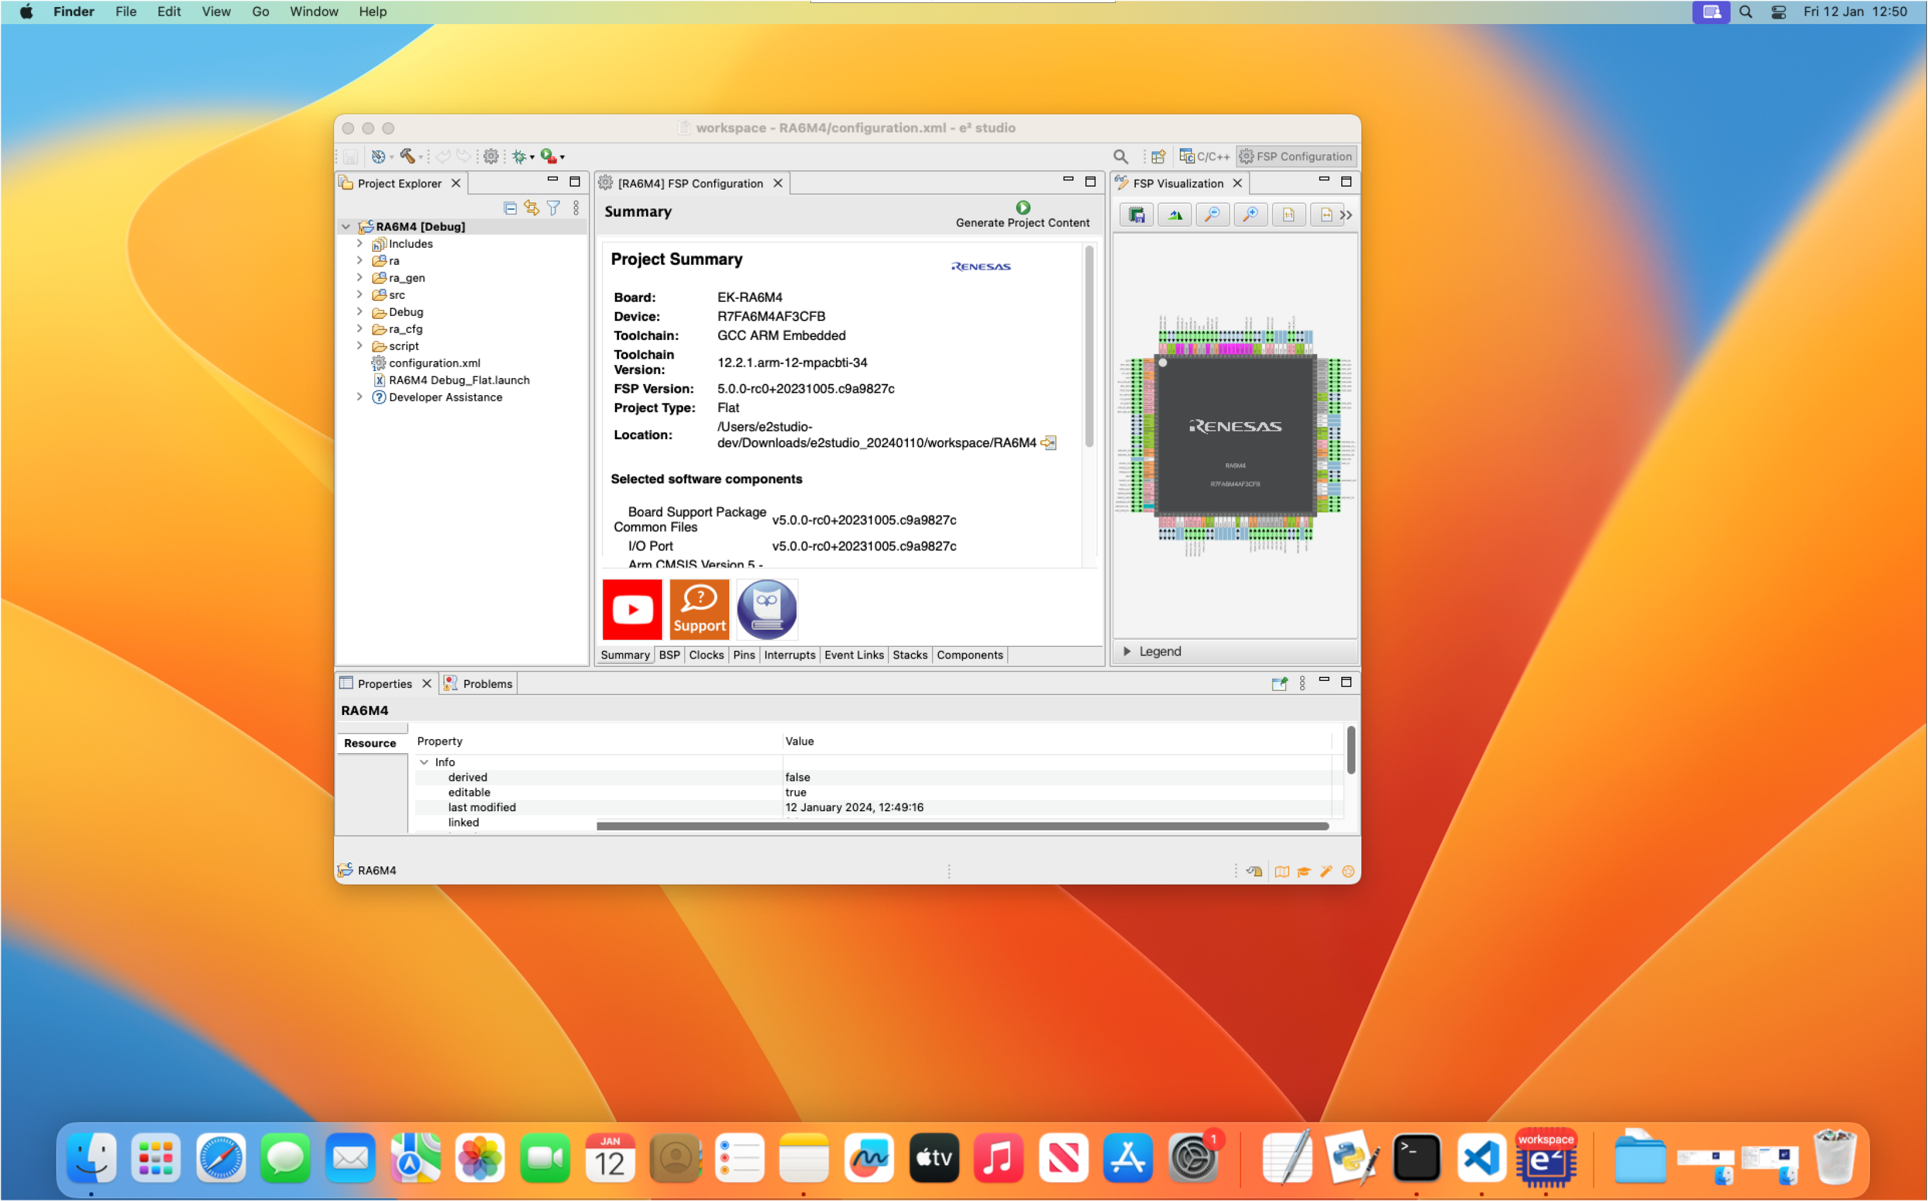Click the main toolbar gear icon

(x=491, y=157)
